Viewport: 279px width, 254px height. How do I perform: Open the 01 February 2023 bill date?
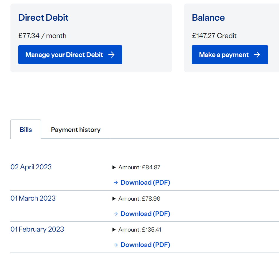click(37, 229)
